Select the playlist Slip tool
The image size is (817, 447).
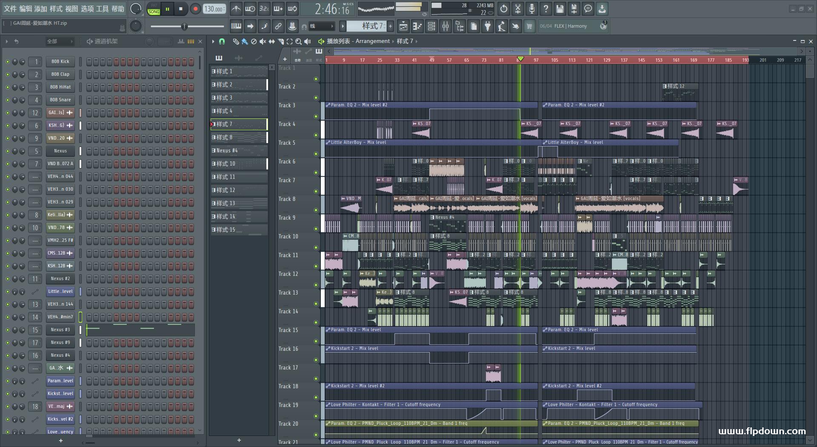(271, 41)
